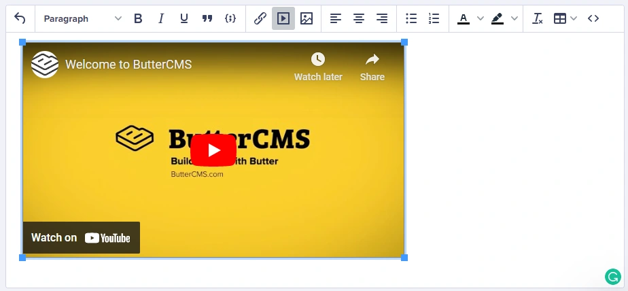Viewport: 628px width, 291px height.
Task: Click the ButterCMS channel logo avatar
Action: (x=45, y=64)
